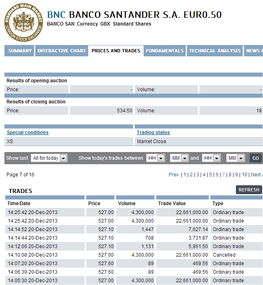This screenshot has height=285, width=263.
Task: Click the Volume column header in trades table
Action: click(127, 204)
